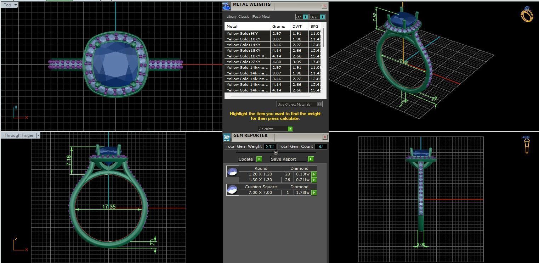Click the horizontal scrollbar below metals table
539x263 pixels.
coord(270,96)
